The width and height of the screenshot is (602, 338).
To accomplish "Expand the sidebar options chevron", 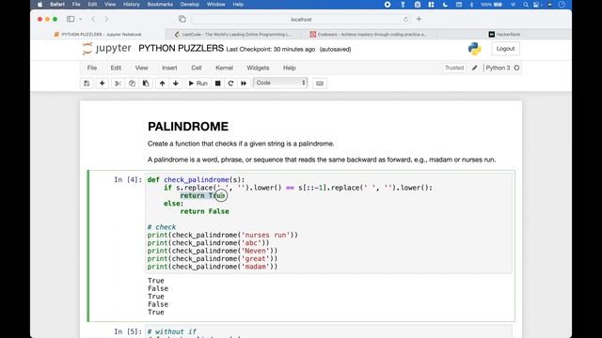I will pos(80,19).
